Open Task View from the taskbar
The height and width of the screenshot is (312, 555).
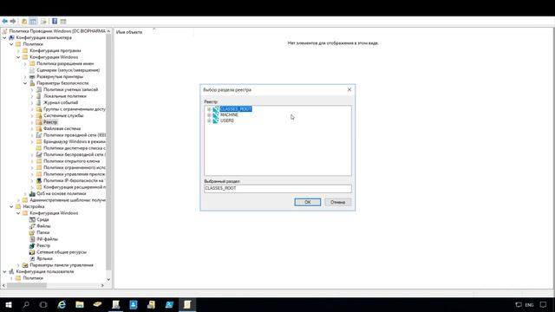point(43,304)
